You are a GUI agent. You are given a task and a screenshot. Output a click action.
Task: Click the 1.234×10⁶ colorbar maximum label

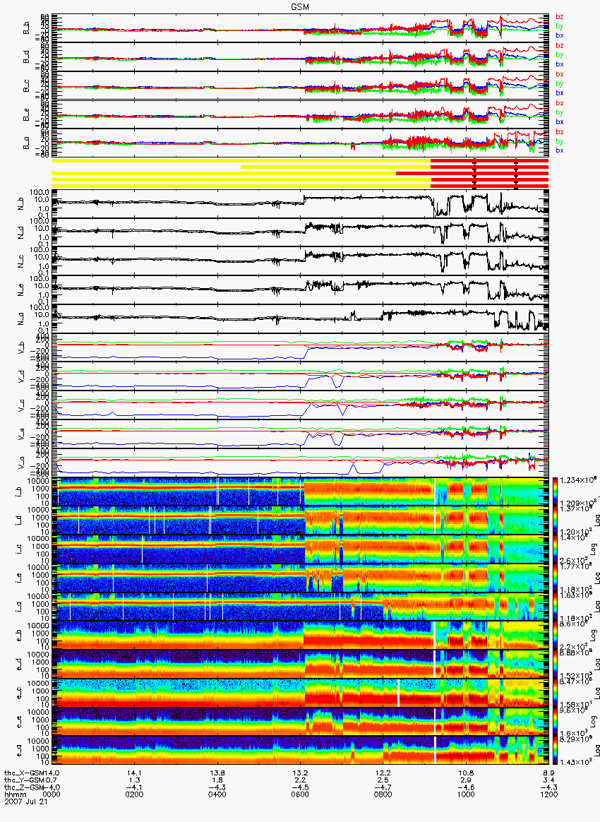click(x=577, y=480)
